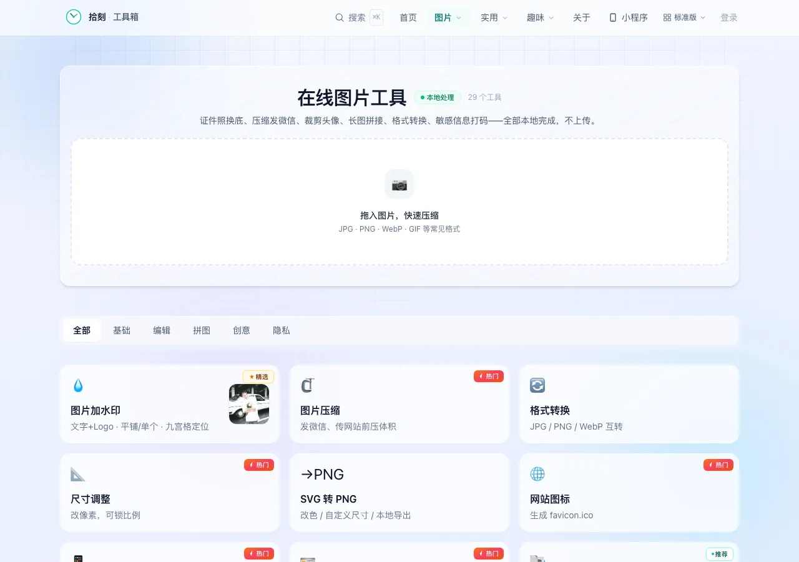Click the camera icon in upload area
The image size is (799, 562).
[399, 184]
